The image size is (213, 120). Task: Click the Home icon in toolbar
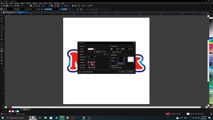tap(73, 6)
